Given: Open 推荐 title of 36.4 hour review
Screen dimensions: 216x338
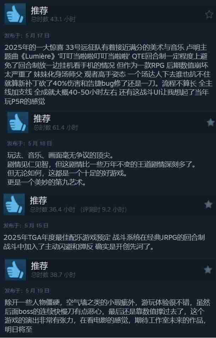Looking at the screenshot, I should click(x=38, y=201).
